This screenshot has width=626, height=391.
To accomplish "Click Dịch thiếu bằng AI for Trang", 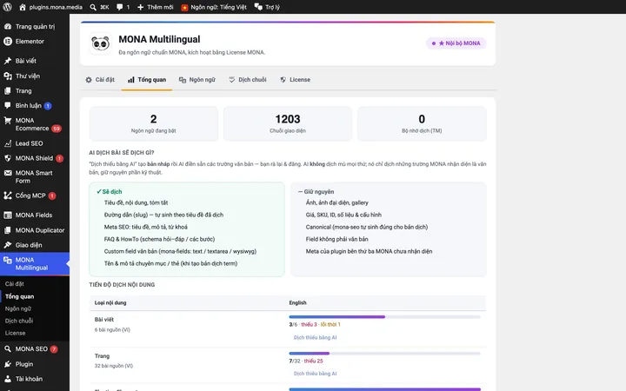I will click(315, 374).
